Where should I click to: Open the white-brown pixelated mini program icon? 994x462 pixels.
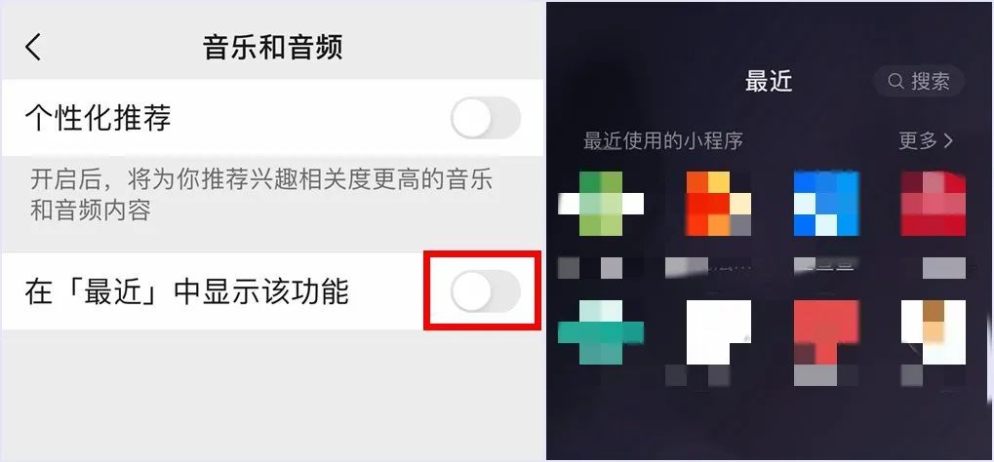(934, 332)
